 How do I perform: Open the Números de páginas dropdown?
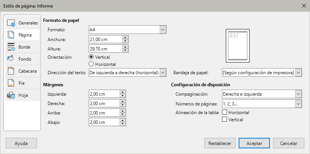point(298,104)
